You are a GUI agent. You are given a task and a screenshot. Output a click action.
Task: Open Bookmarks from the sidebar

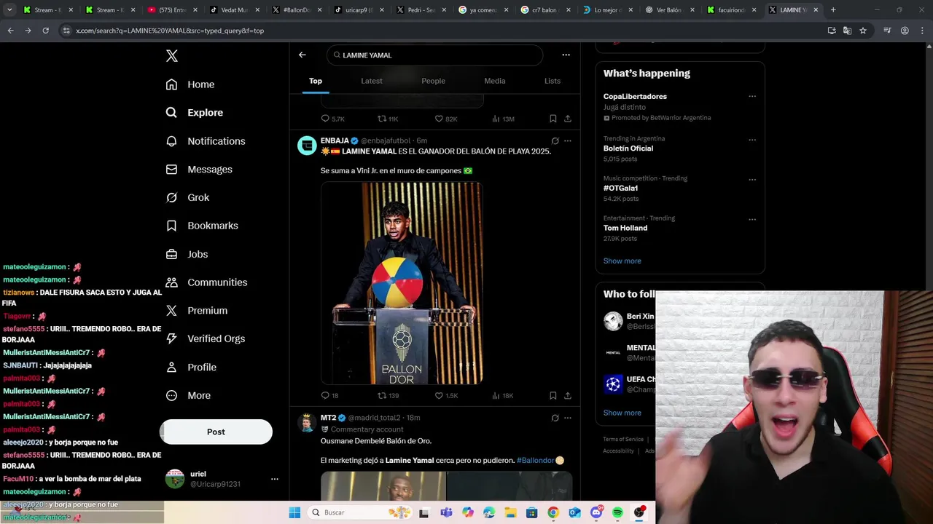point(202,226)
